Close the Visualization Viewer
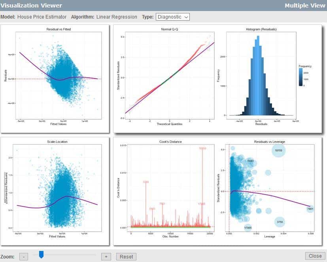Image resolution: width=327 pixels, height=262 pixels. point(315,256)
